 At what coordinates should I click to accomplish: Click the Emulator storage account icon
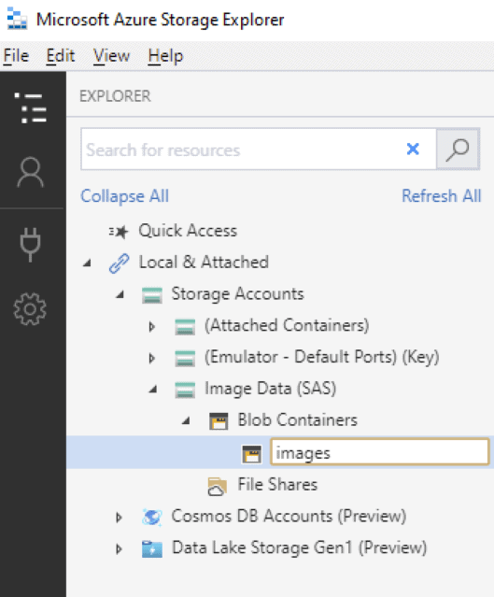pyautogui.click(x=185, y=358)
